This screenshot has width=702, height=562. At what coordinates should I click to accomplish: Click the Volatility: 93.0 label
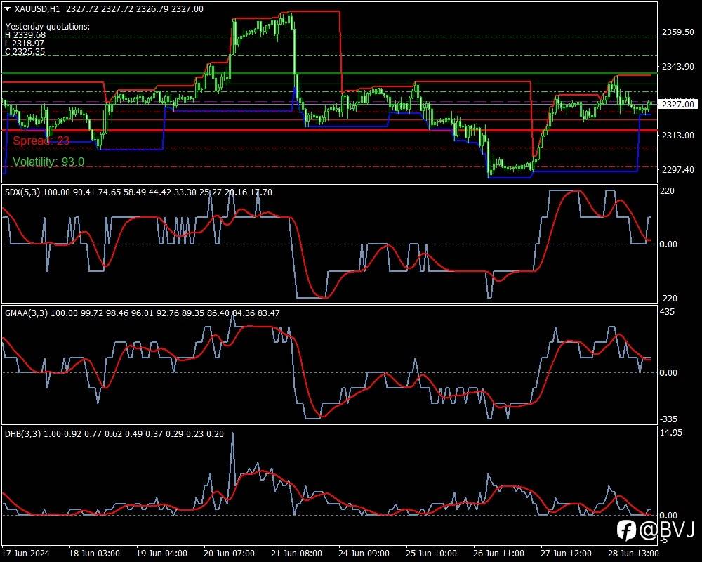48,162
